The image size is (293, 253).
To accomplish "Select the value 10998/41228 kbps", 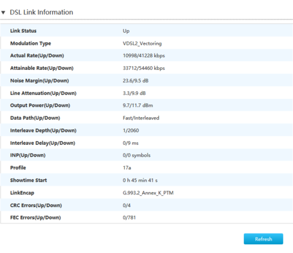I will pyautogui.click(x=144, y=55).
